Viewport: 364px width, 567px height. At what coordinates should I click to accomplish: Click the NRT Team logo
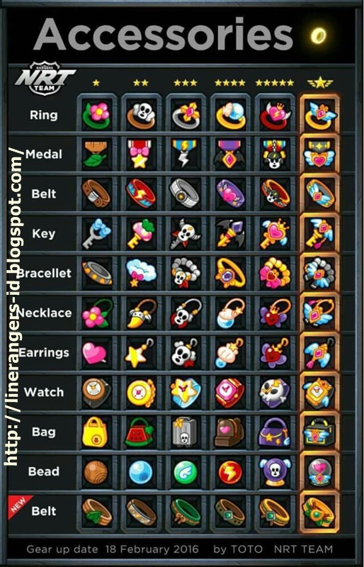(45, 79)
